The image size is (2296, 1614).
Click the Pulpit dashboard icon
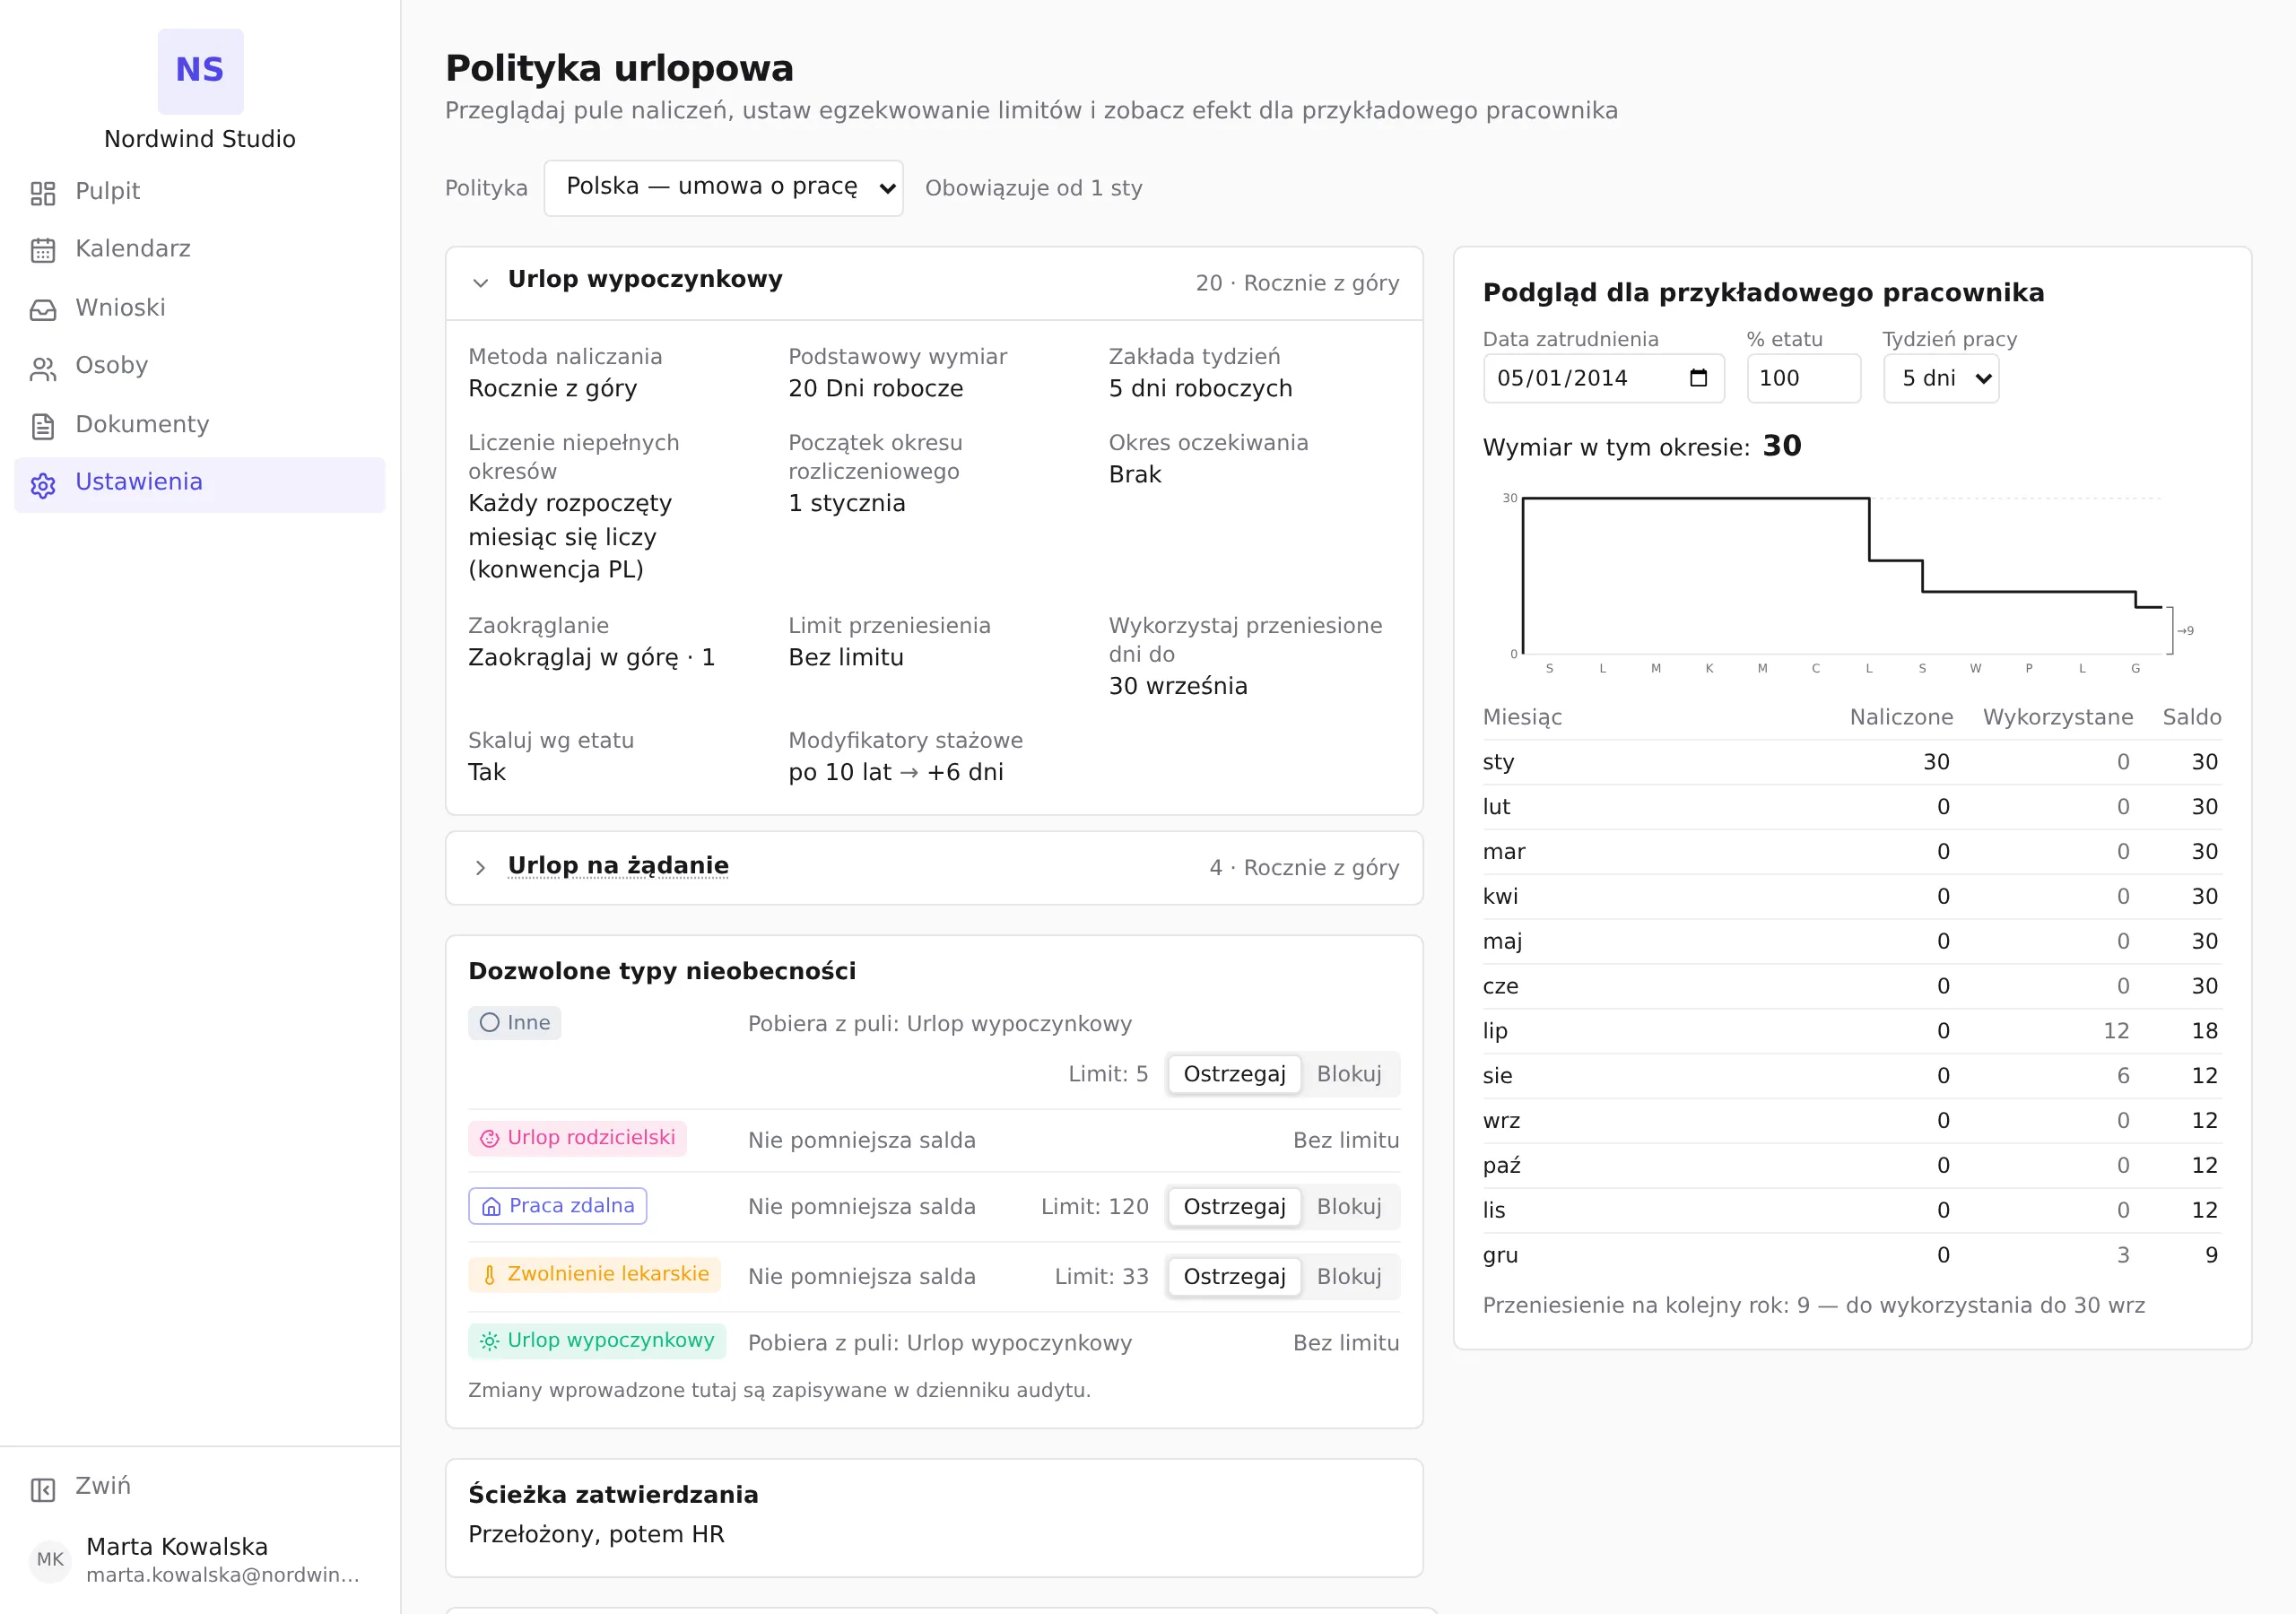point(43,193)
